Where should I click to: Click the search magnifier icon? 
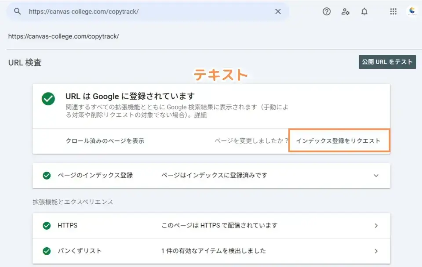point(18,12)
